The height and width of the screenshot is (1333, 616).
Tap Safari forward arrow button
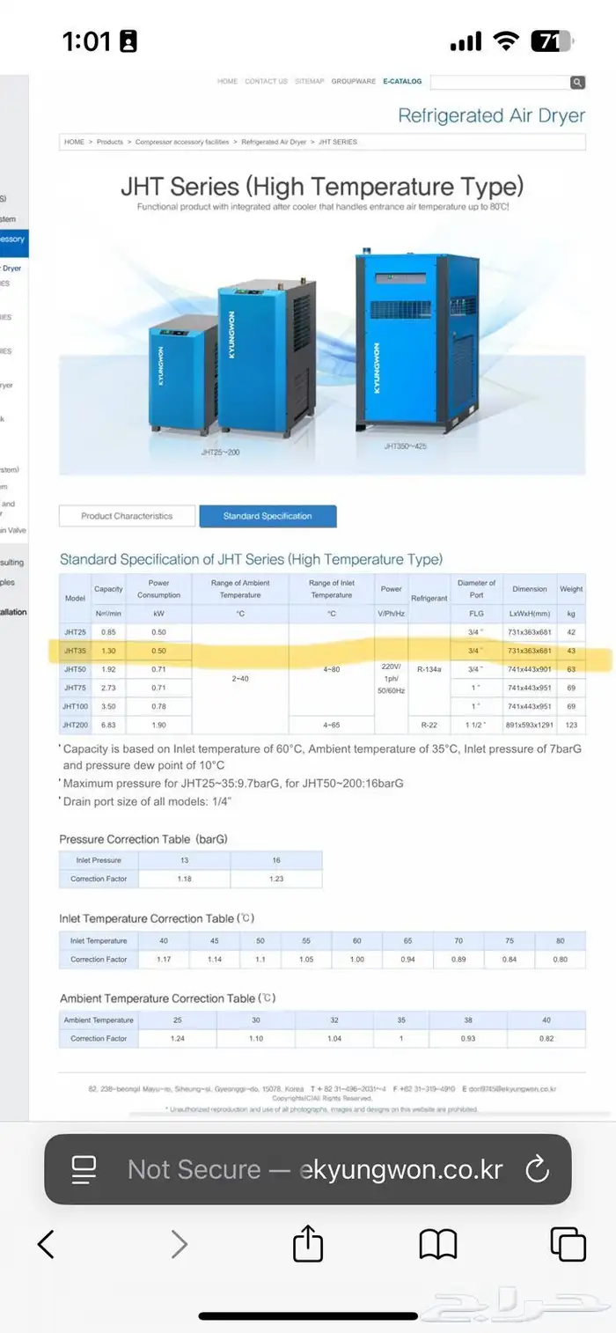(179, 1243)
